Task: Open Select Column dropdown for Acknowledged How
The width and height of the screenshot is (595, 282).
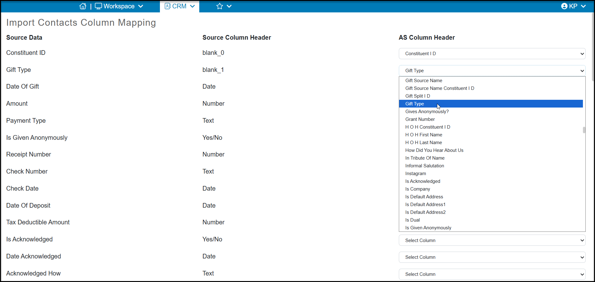Action: coord(492,274)
